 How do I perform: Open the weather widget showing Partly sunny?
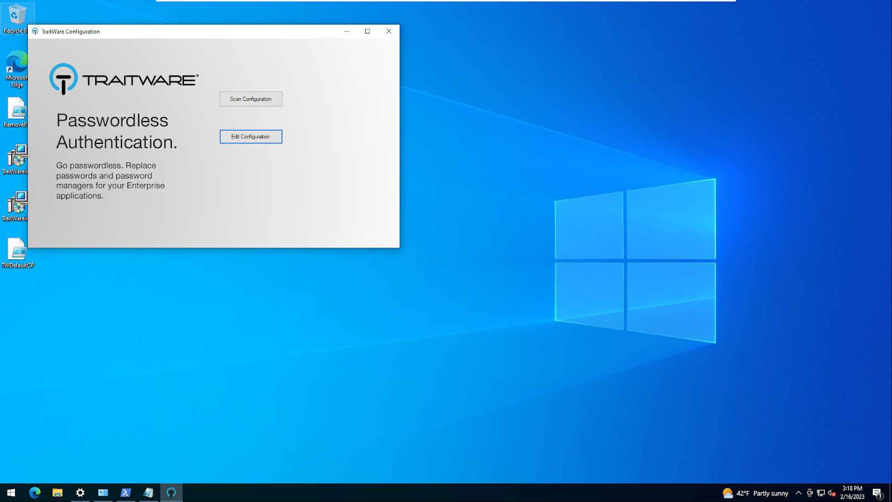click(x=755, y=493)
